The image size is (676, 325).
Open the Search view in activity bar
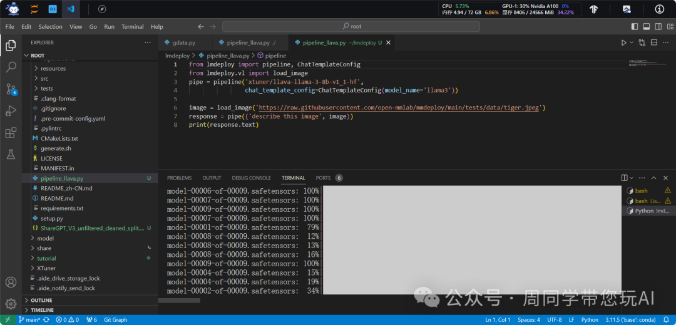11,67
